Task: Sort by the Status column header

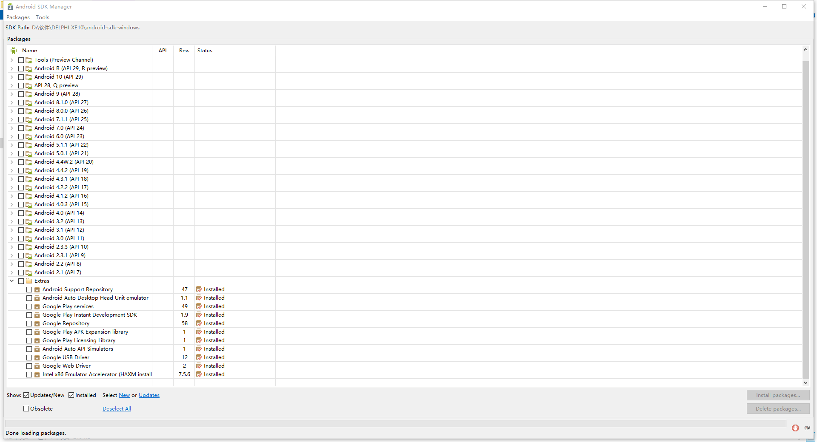Action: [x=235, y=51]
